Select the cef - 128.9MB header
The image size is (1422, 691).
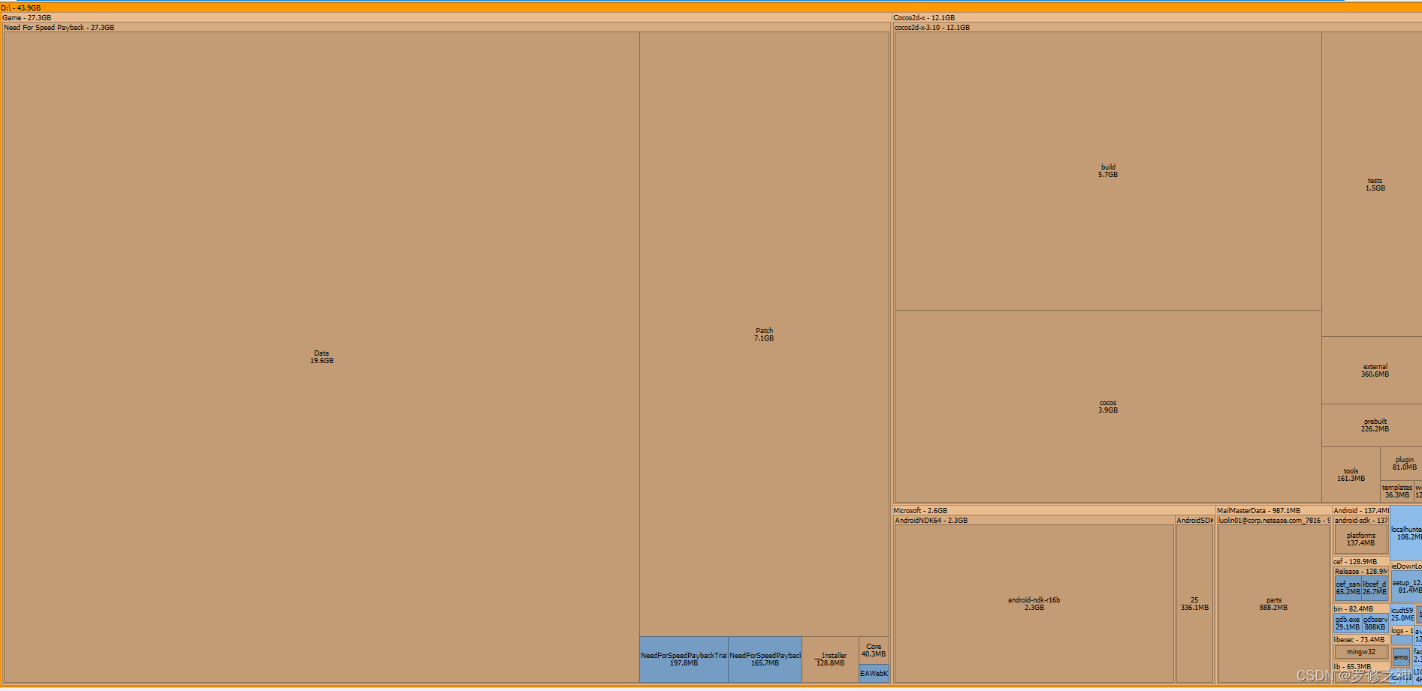1360,561
